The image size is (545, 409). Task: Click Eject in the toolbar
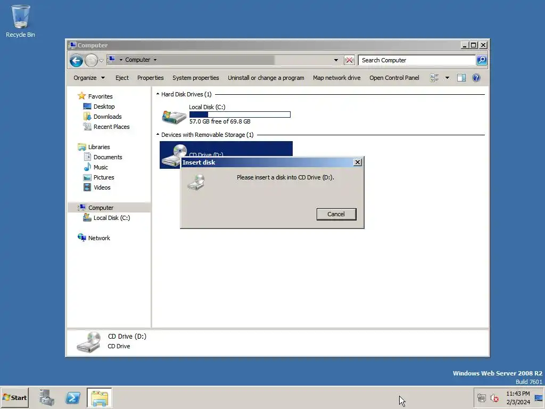click(x=122, y=78)
